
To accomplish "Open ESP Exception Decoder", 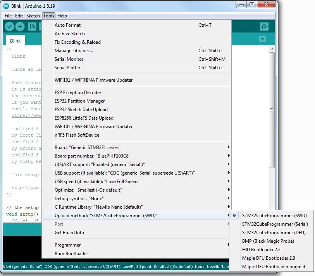I will coord(137,93).
